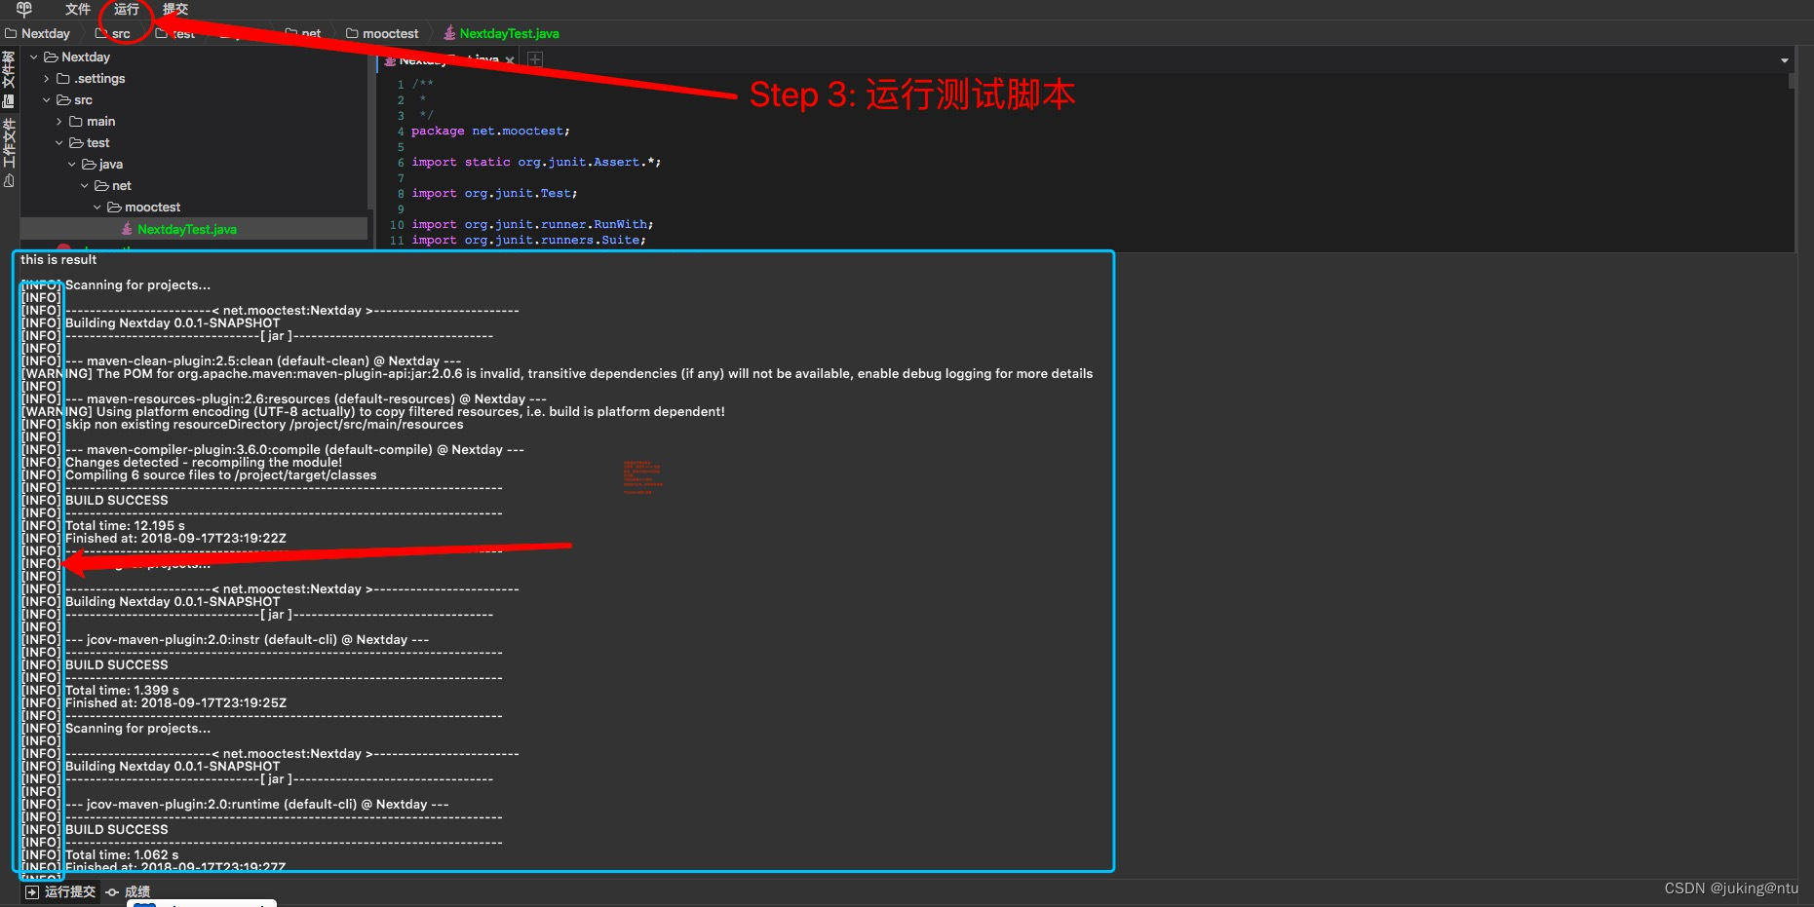1814x907 pixels.
Task: Click console line 'maven-resources-plugin:2.6:resources'
Action: click(285, 399)
